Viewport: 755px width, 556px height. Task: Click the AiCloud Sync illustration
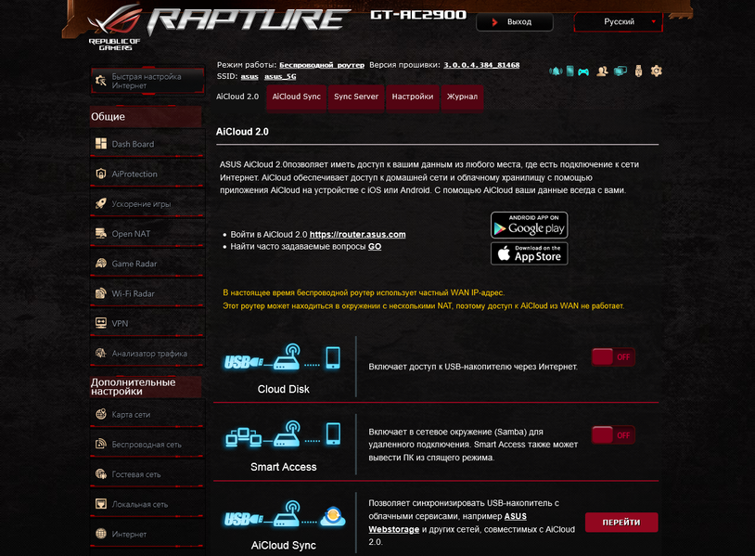(x=285, y=515)
